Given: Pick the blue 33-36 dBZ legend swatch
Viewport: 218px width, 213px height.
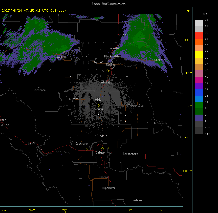Looking at the screenshot, I should coord(199,92).
